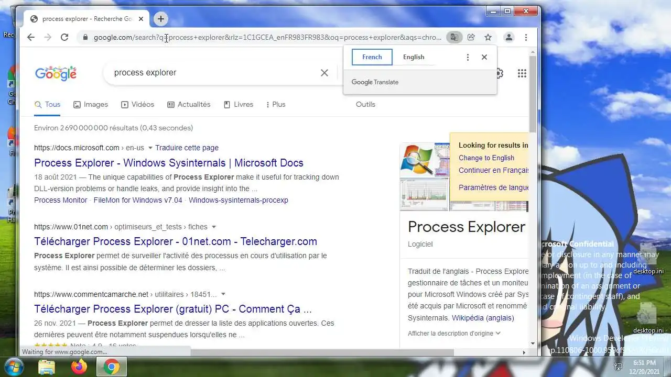This screenshot has width=671, height=377.
Task: Open Firefox from the taskbar
Action: [79, 367]
